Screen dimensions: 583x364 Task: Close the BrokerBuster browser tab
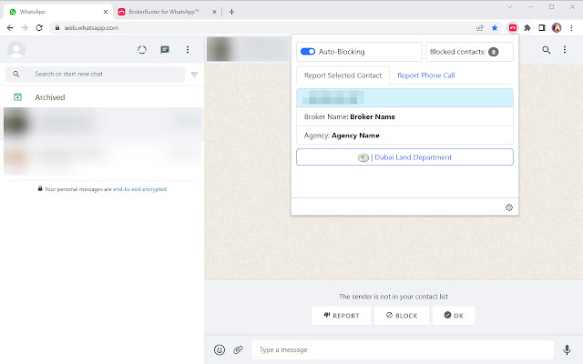pos(214,12)
